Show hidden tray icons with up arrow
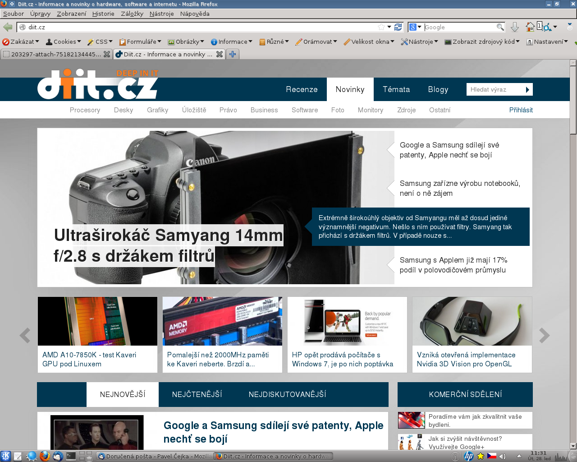This screenshot has height=462, width=577. [x=519, y=456]
